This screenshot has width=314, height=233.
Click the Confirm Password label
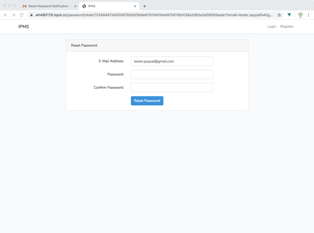[x=109, y=87]
